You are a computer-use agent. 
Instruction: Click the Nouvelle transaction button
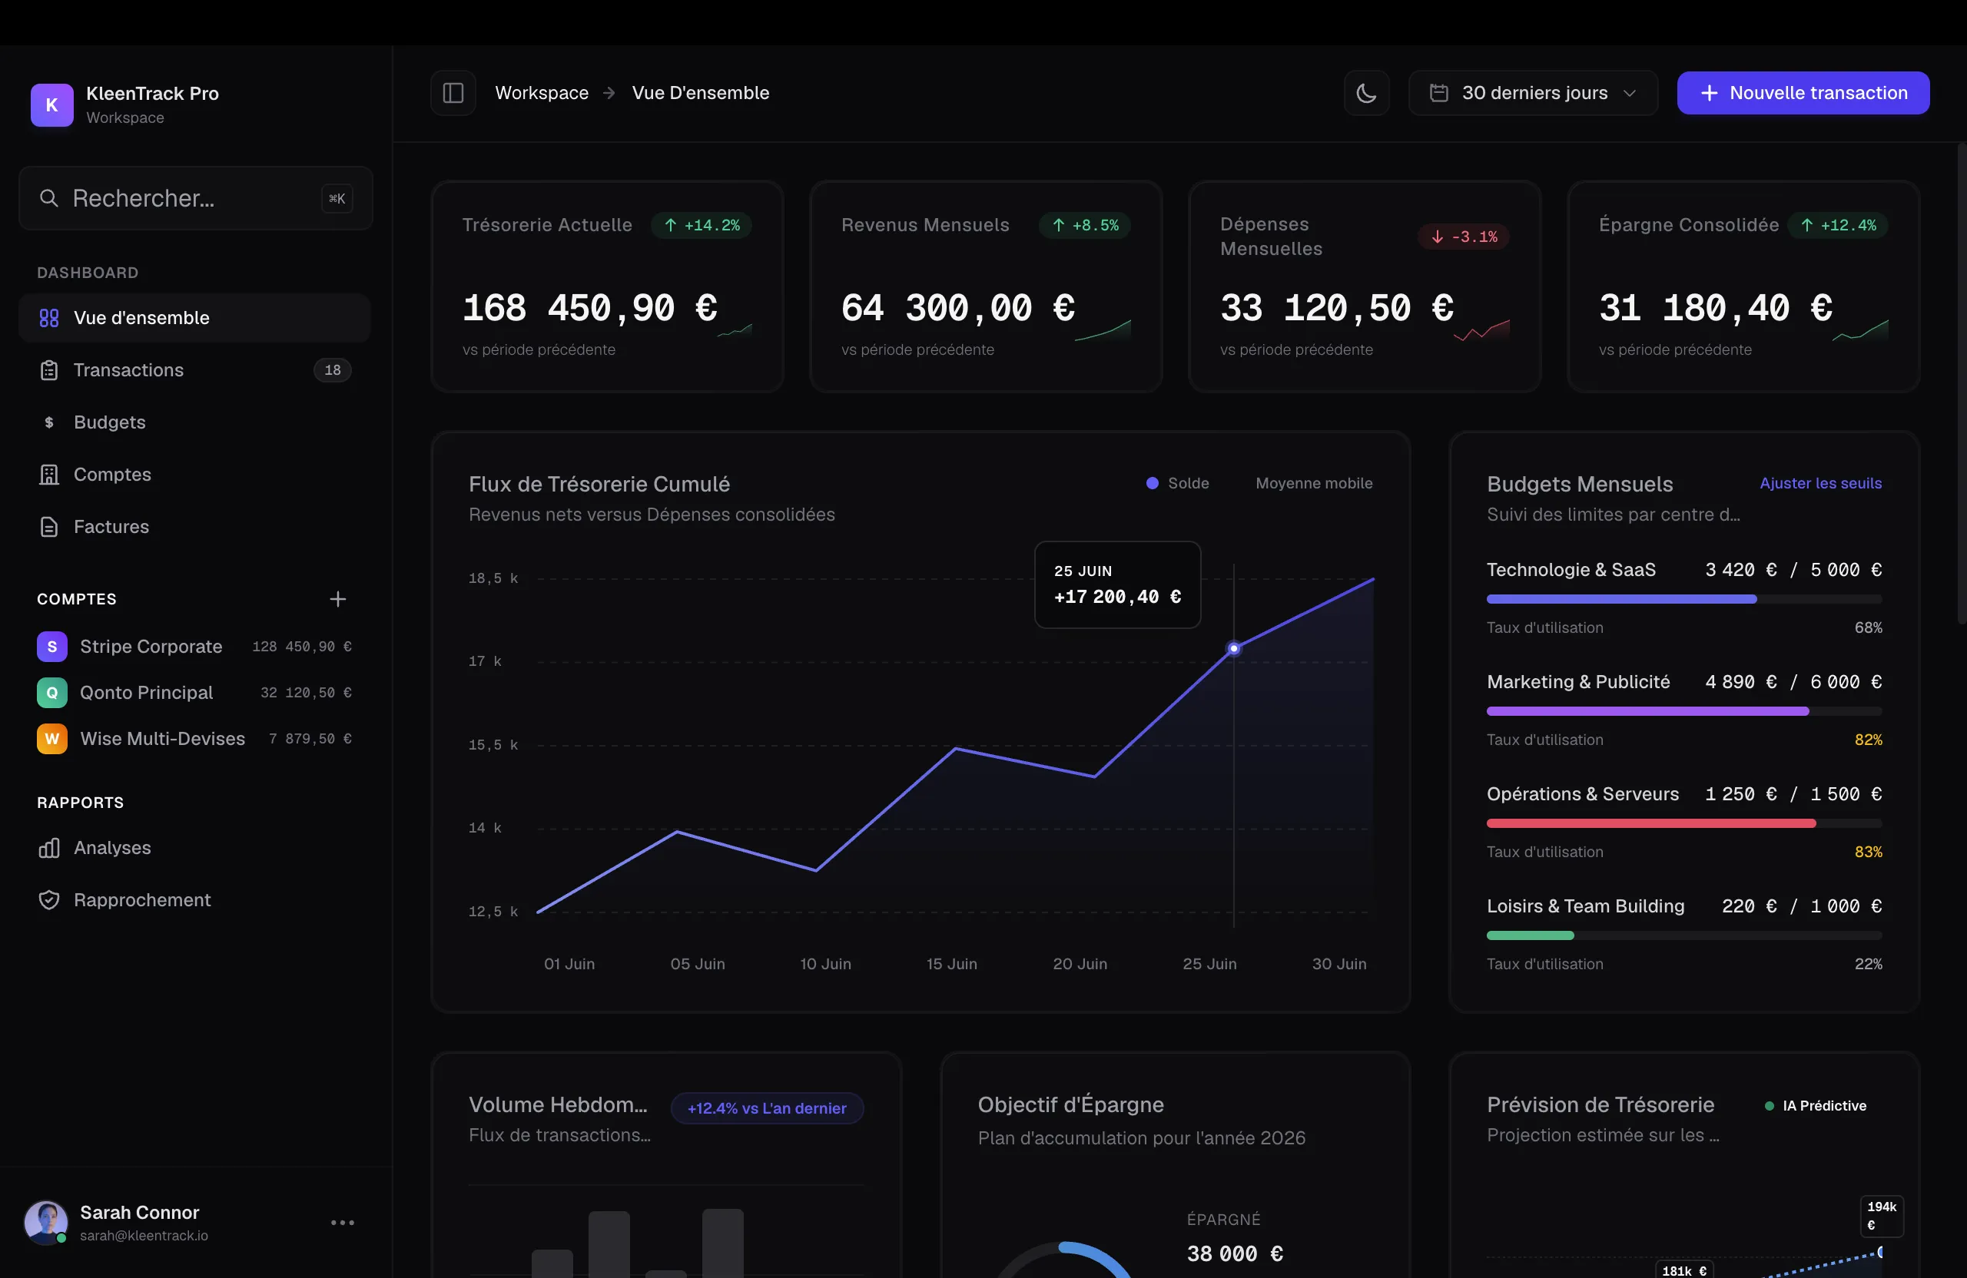pos(1803,92)
